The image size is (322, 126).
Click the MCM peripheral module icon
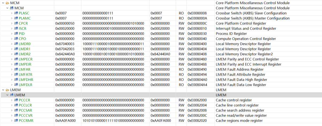point(12,8)
